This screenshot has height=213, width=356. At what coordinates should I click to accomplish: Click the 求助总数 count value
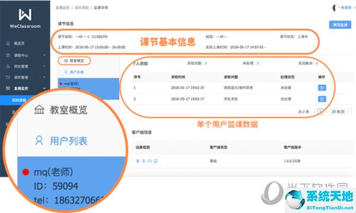206,63
